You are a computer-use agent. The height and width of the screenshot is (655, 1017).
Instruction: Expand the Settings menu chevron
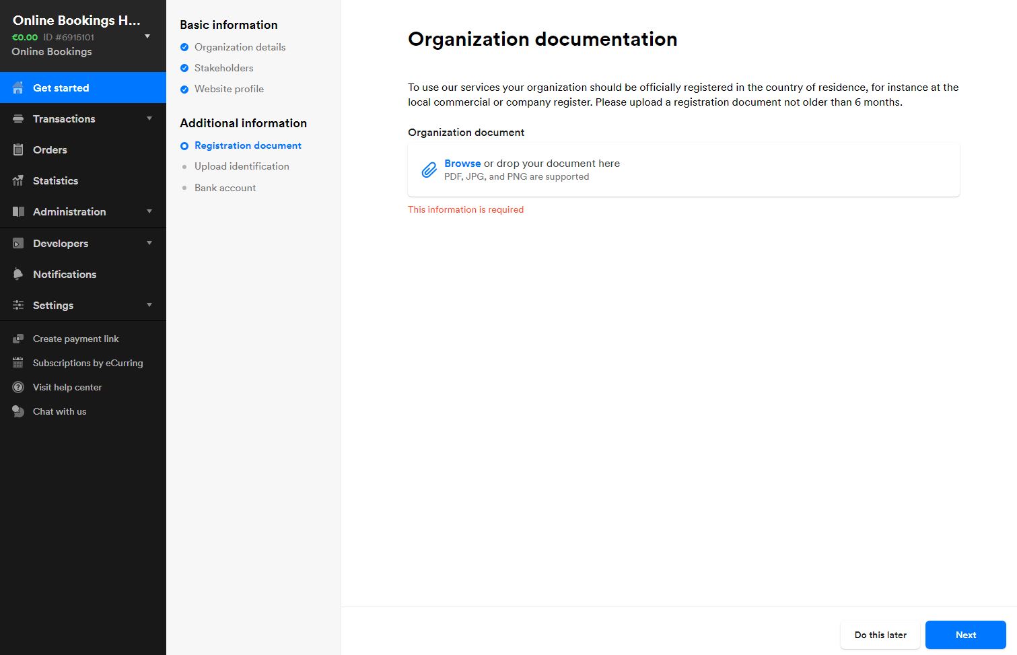149,305
